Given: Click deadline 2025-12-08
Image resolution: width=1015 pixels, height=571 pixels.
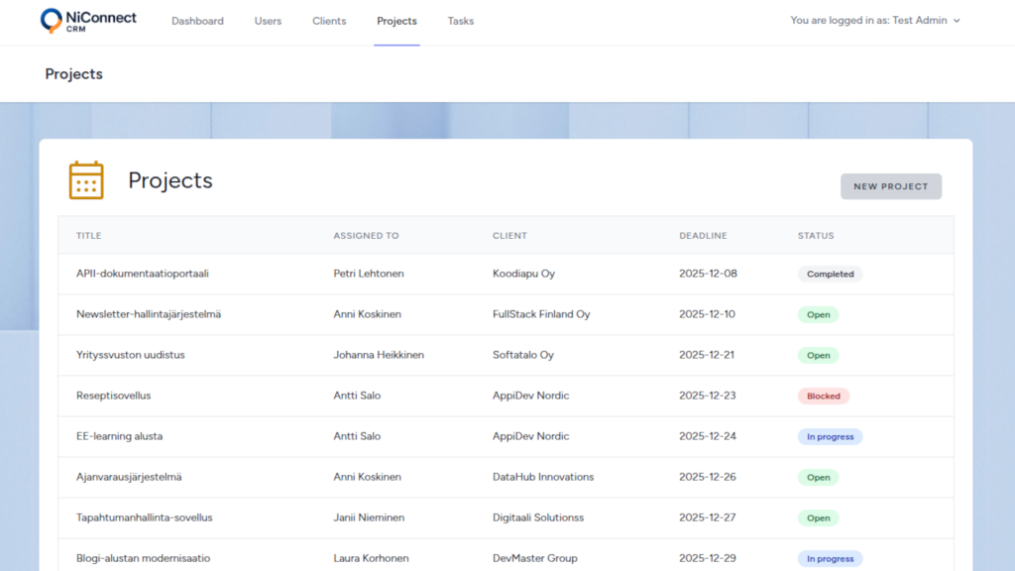Looking at the screenshot, I should click(x=708, y=274).
